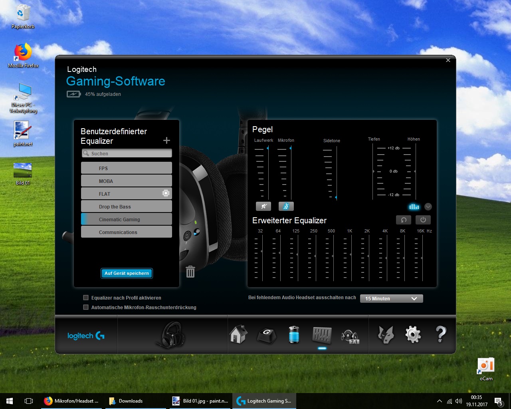Select the FLAT equalizer preset

pos(127,194)
